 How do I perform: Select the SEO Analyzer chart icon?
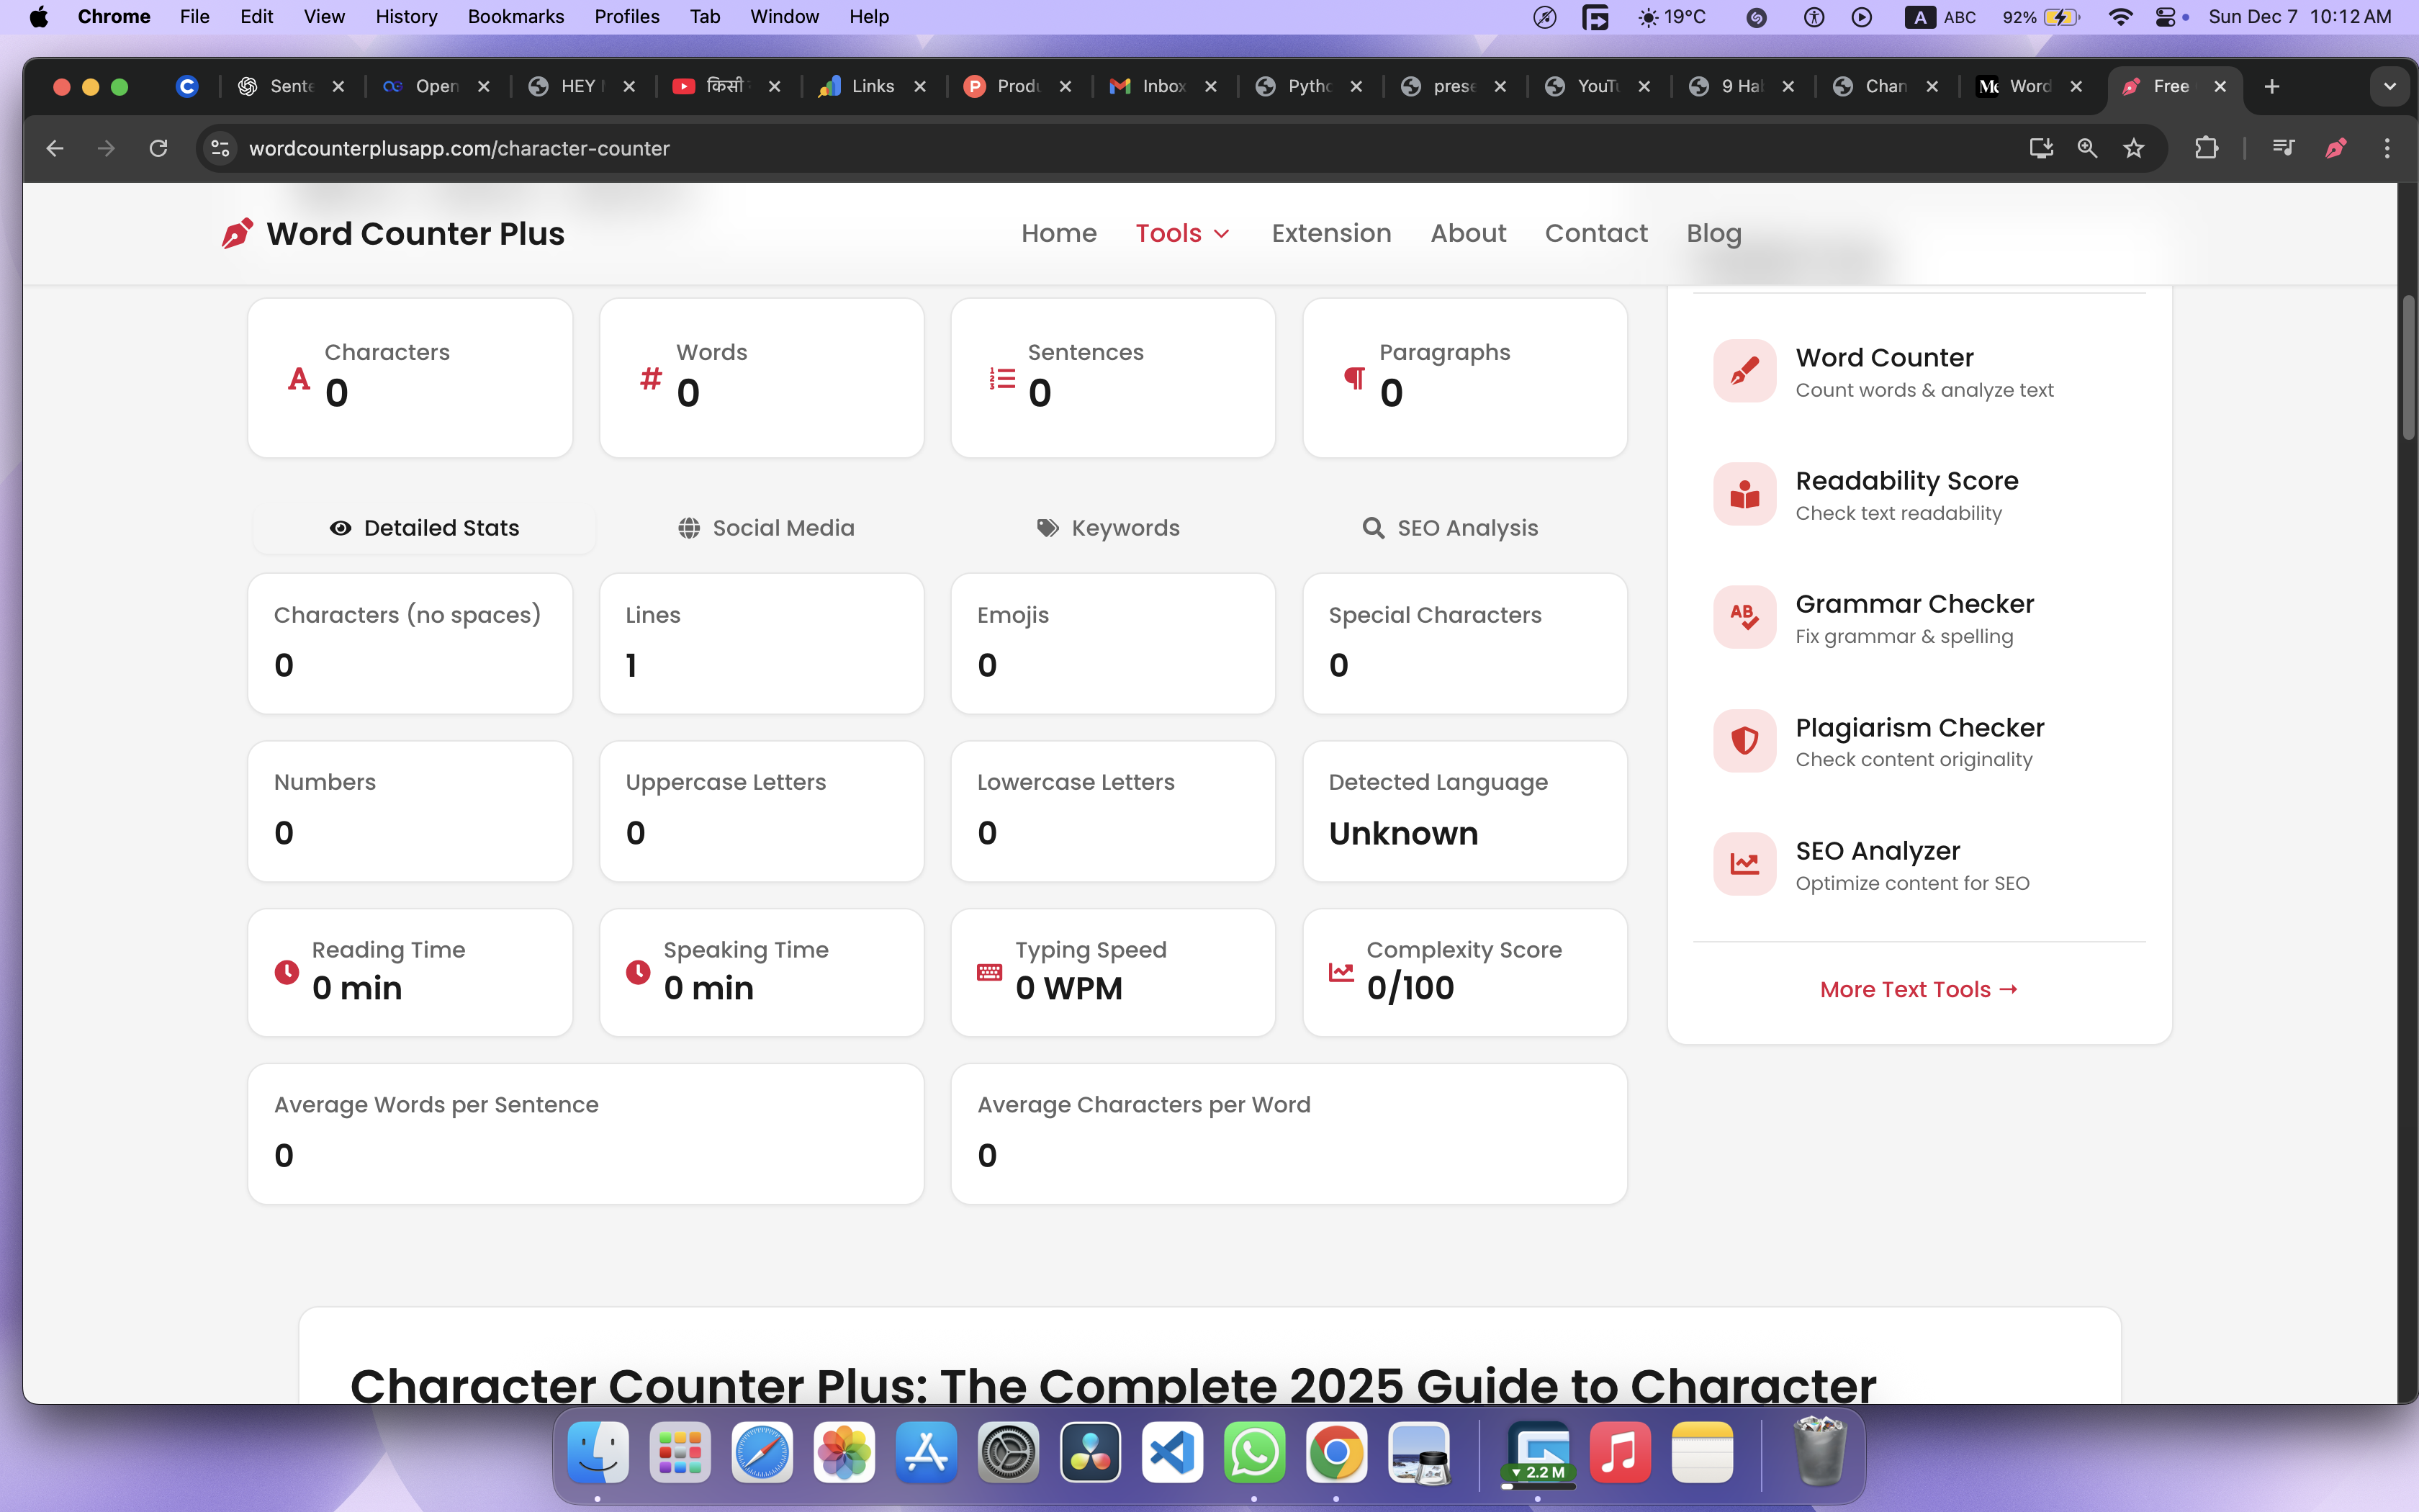click(1743, 864)
